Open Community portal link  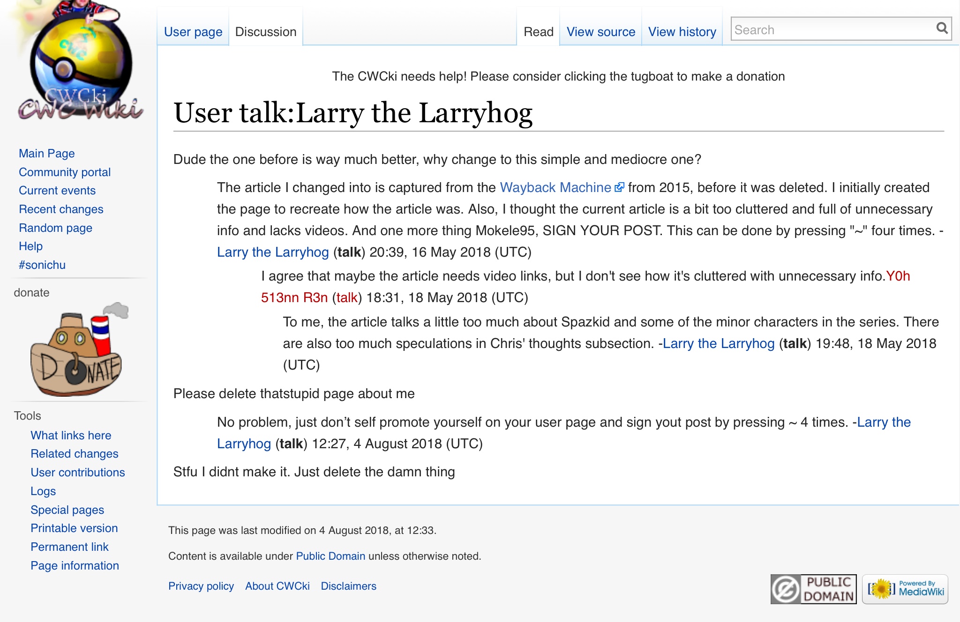point(65,172)
